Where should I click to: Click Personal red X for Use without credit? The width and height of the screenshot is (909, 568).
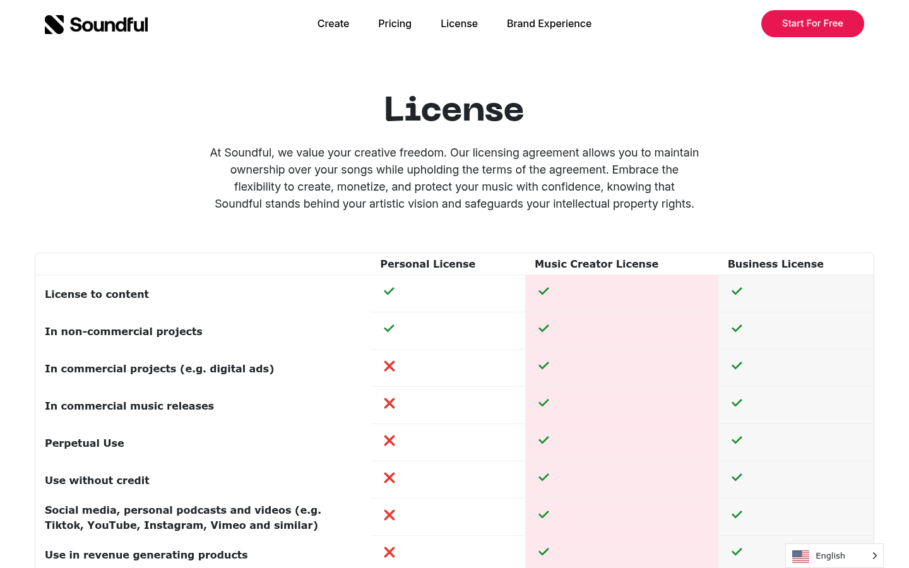coord(389,478)
